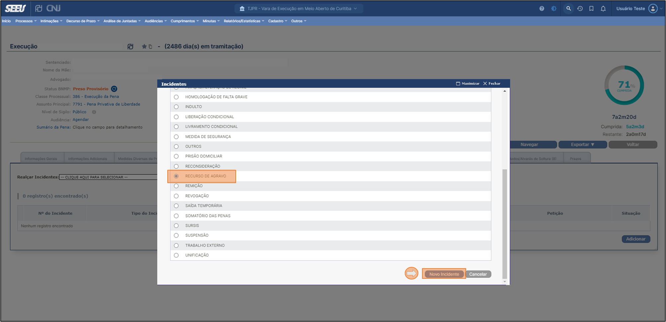Go to the Início menu item

tap(6, 21)
